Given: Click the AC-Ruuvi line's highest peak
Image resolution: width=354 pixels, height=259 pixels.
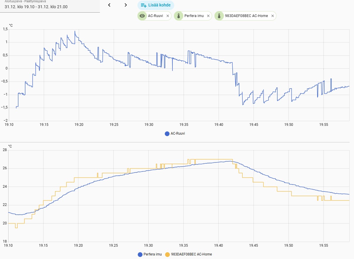Looking at the screenshot, I should (75, 31).
